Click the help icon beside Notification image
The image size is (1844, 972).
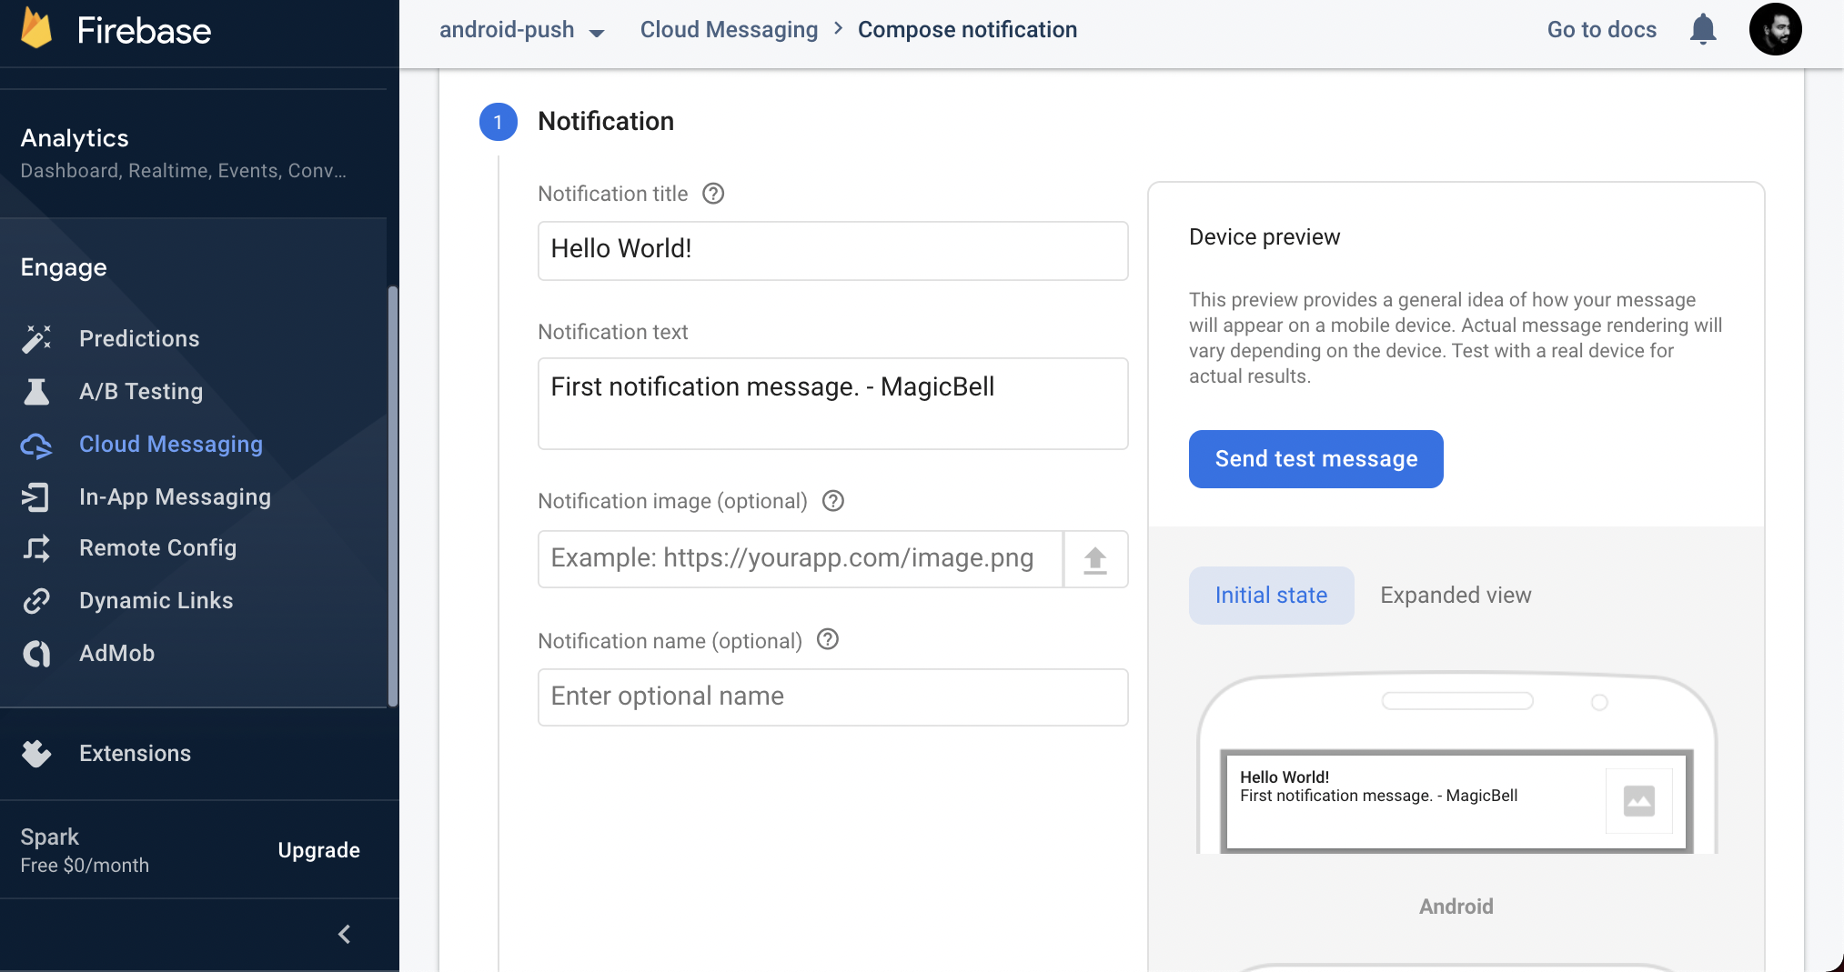pos(832,501)
